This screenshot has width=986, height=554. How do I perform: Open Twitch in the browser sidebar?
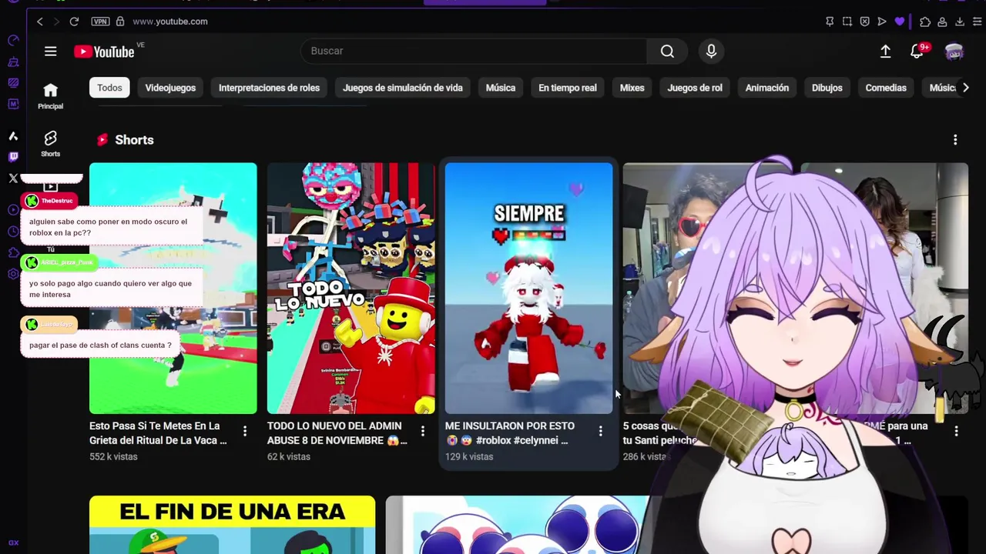pyautogui.click(x=13, y=157)
